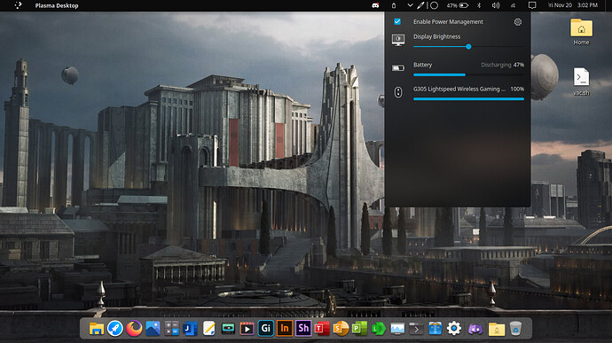Open the network signal tray icon
Viewport: 612px width, 343px height.
click(x=513, y=5)
